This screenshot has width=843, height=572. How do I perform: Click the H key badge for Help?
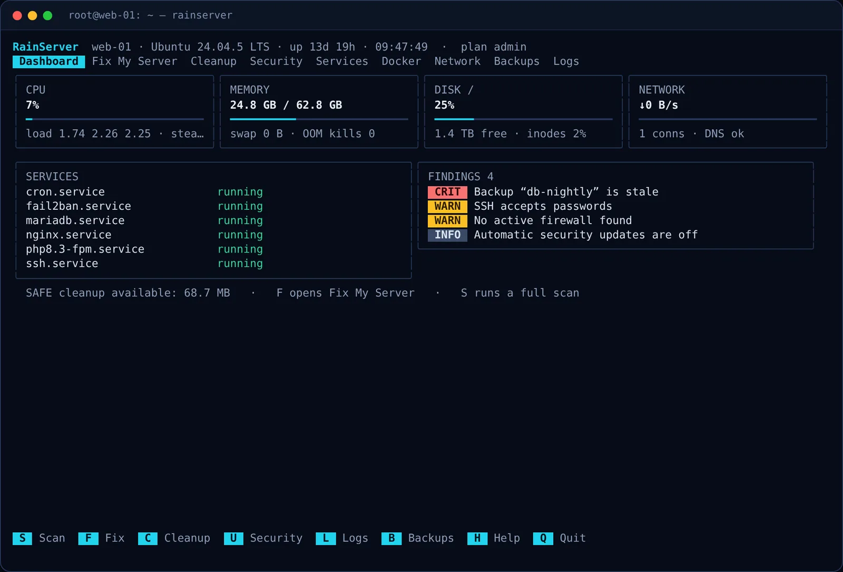coord(477,538)
